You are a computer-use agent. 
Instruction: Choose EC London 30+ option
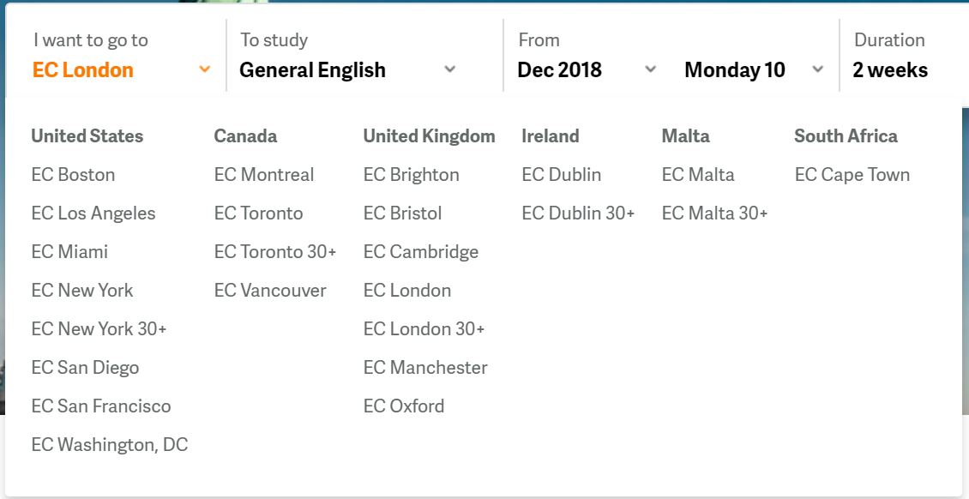(424, 329)
